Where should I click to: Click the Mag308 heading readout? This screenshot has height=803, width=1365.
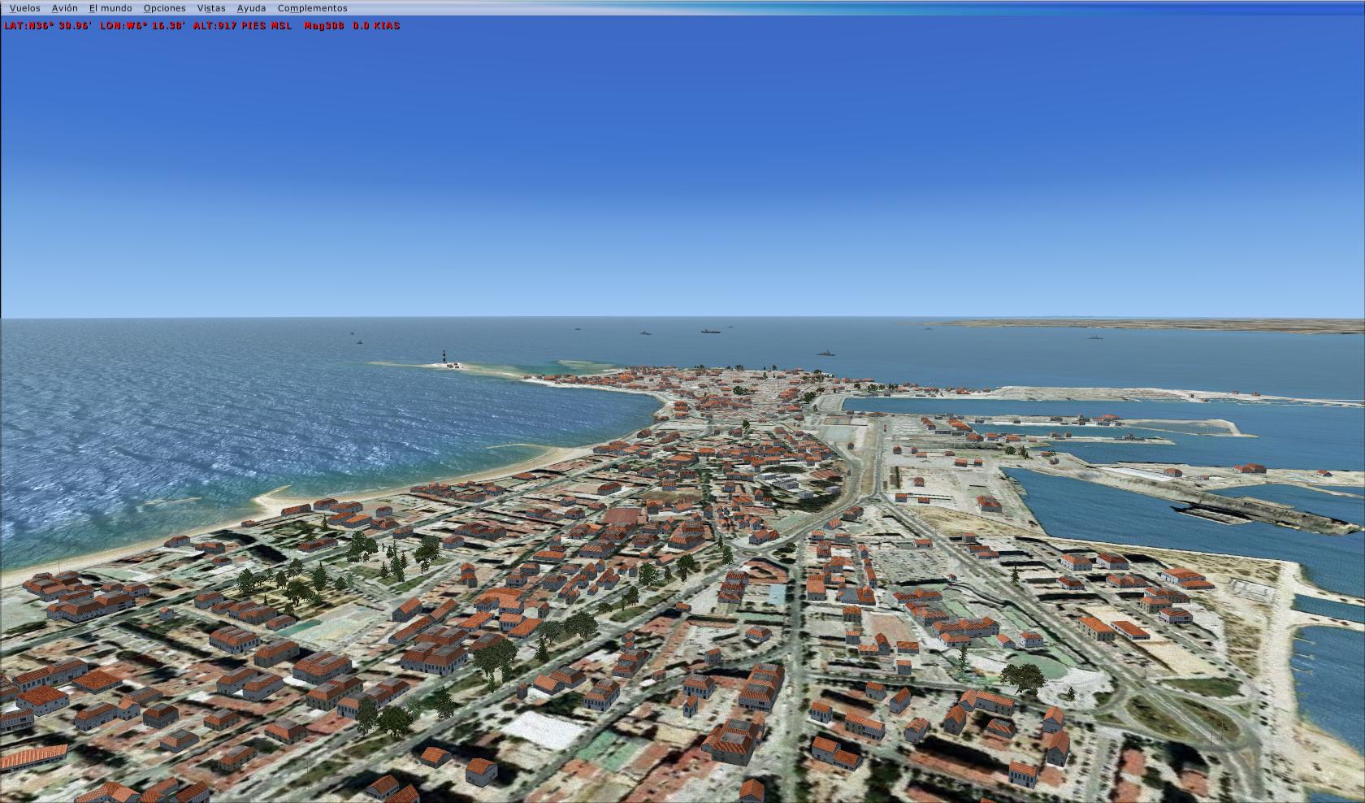pos(323,26)
